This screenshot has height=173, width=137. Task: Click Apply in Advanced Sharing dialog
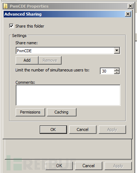112,129
